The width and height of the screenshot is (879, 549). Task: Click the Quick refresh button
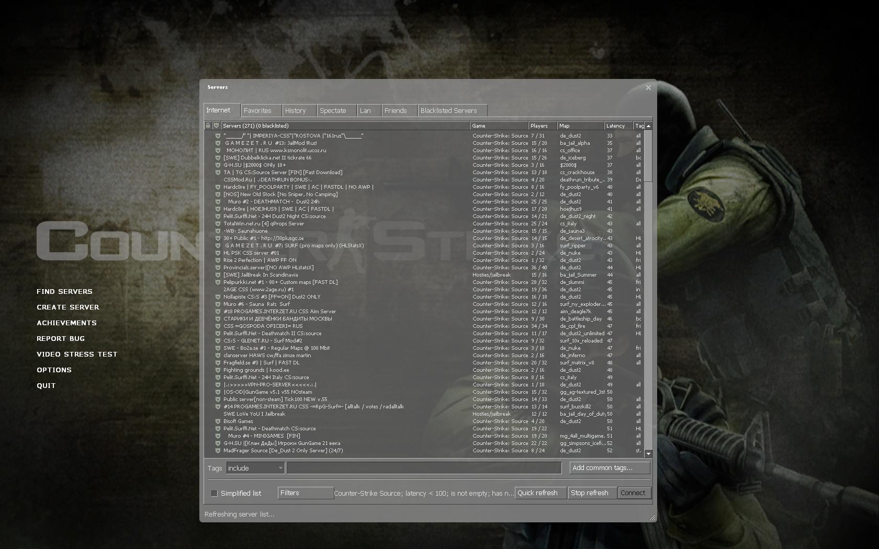click(x=540, y=493)
